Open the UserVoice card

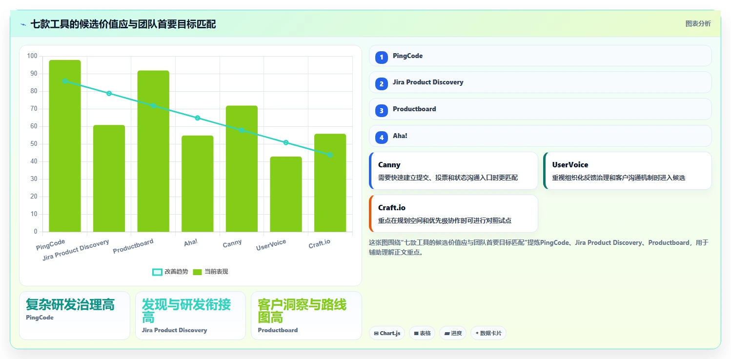click(628, 171)
